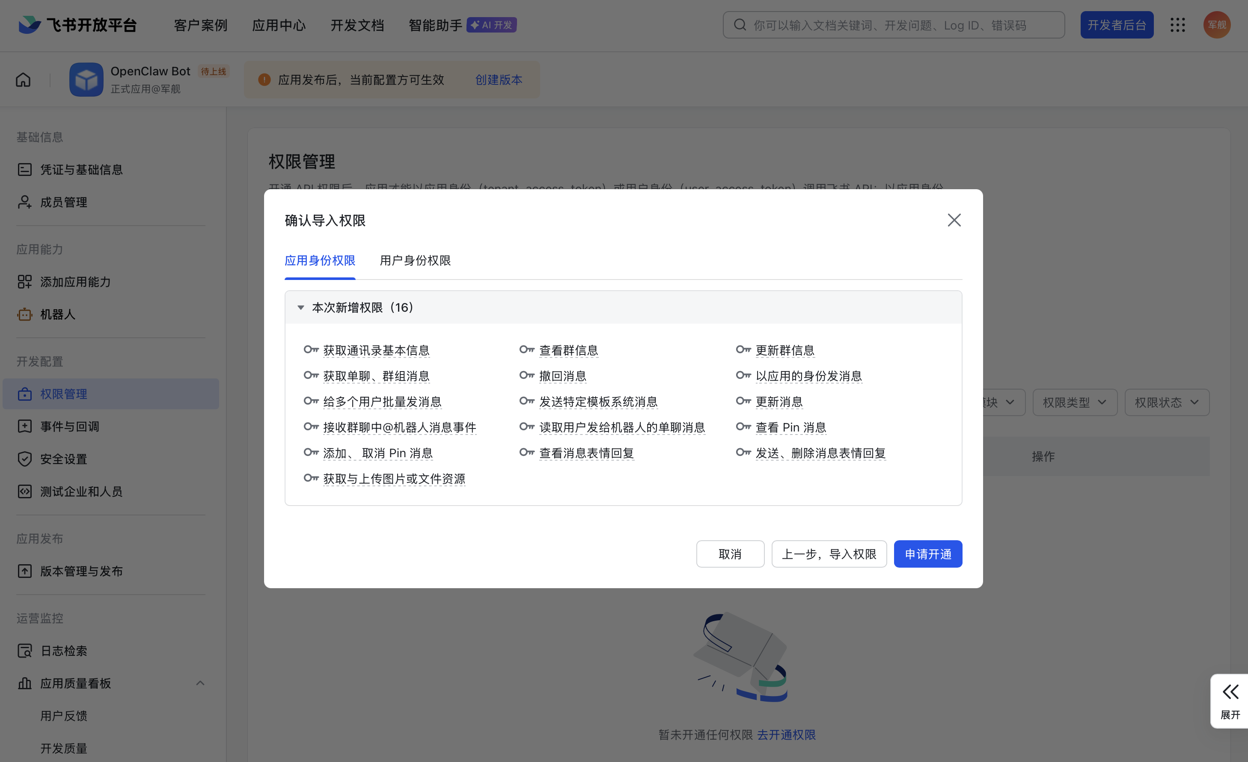Collapse the 本次新增权限 (16) section

click(x=301, y=307)
